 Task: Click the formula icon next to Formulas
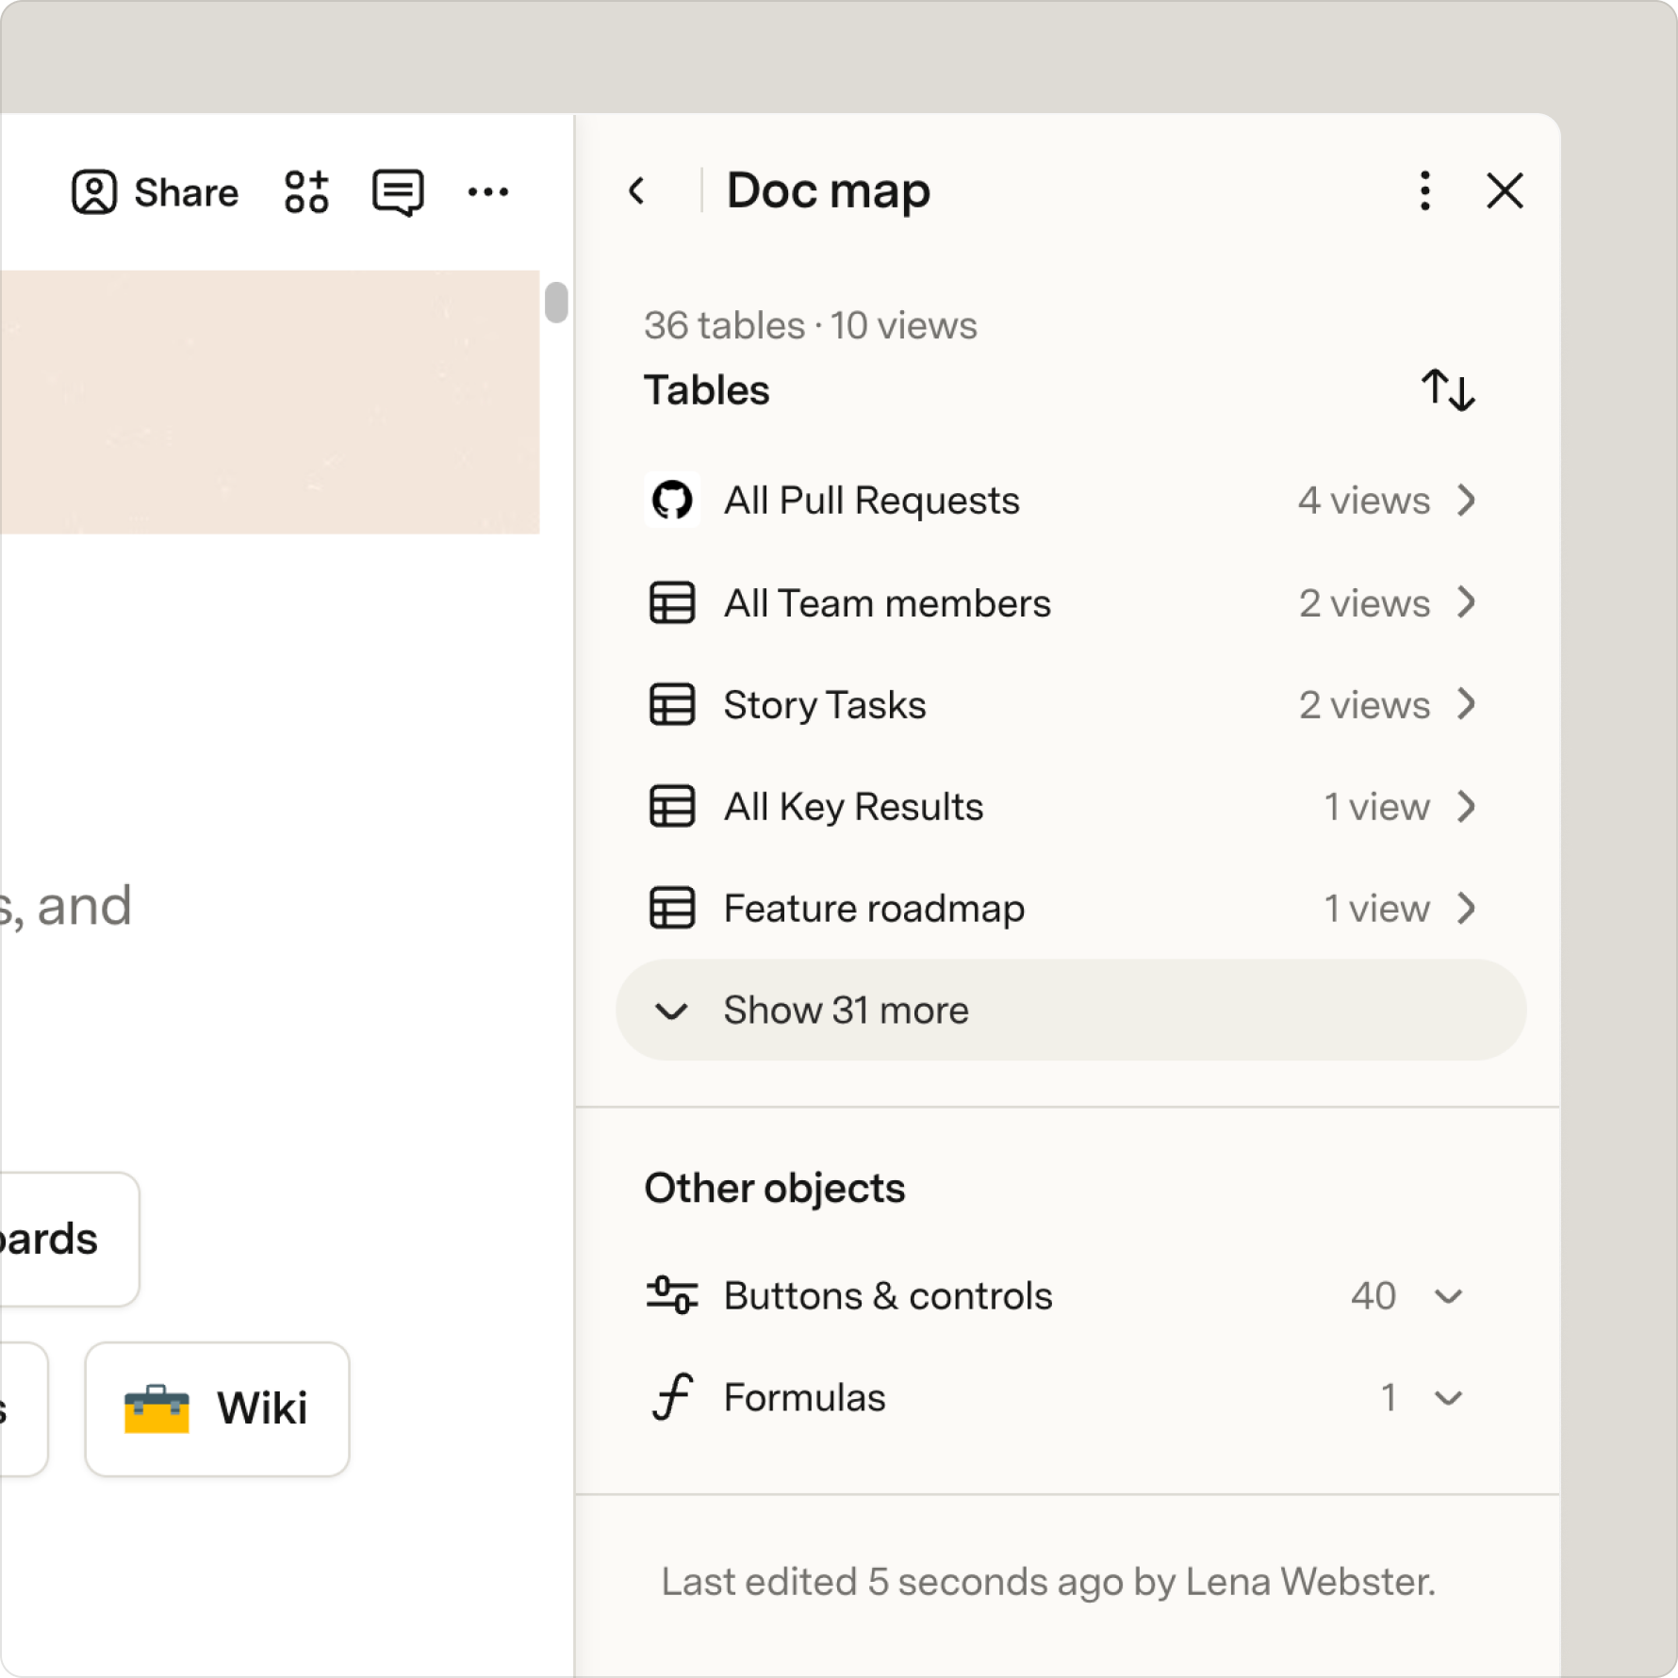672,1398
